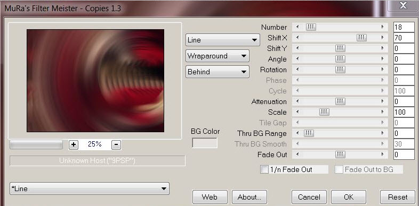Click the Number value field showing 18
419x206 pixels.
[x=404, y=27]
